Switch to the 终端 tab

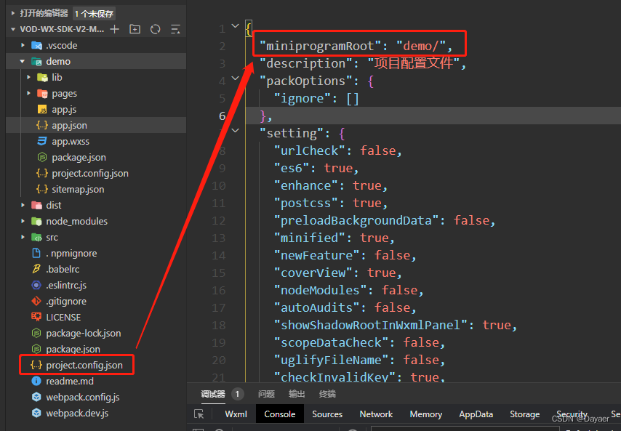tap(327, 394)
